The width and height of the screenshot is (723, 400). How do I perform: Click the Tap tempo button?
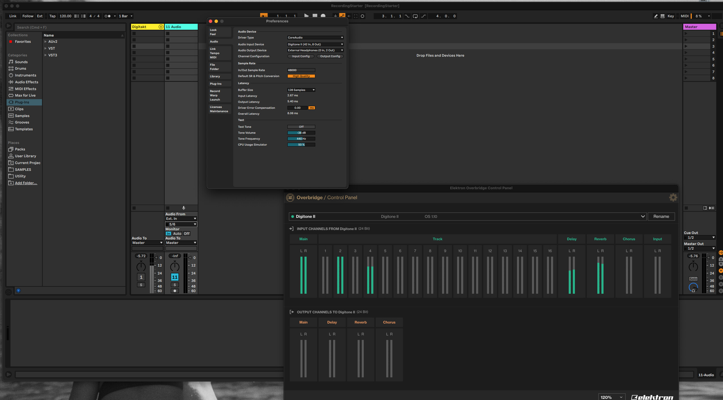point(52,16)
